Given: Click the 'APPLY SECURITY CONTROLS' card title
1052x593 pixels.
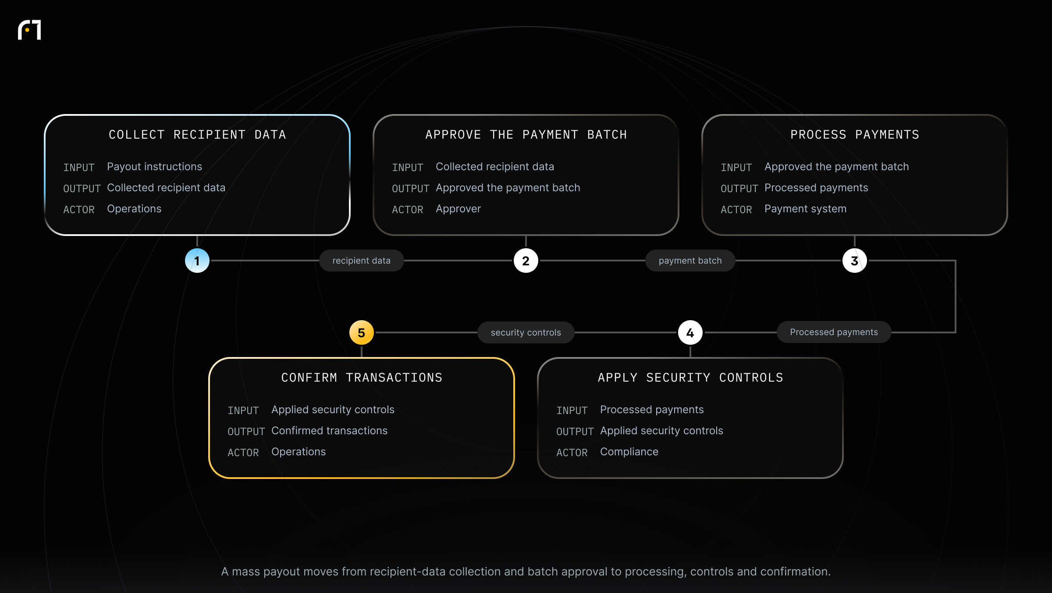Looking at the screenshot, I should [x=690, y=378].
